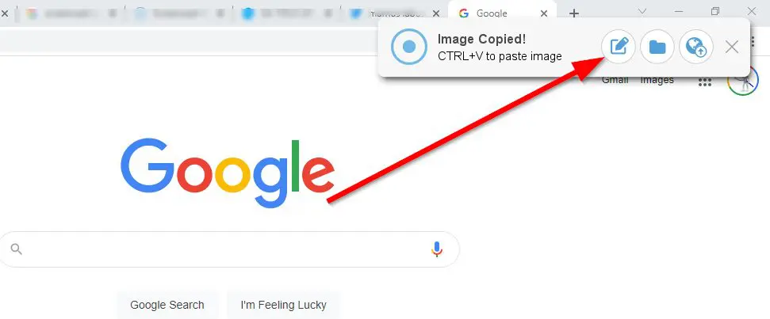Open the Google account avatar

coord(743,82)
